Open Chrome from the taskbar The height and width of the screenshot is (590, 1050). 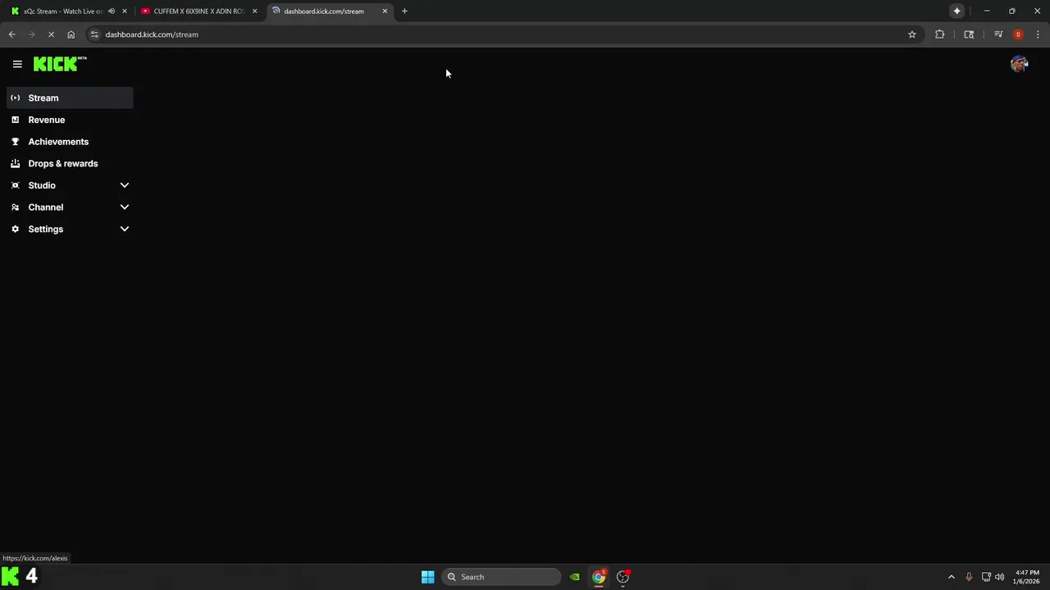(599, 577)
